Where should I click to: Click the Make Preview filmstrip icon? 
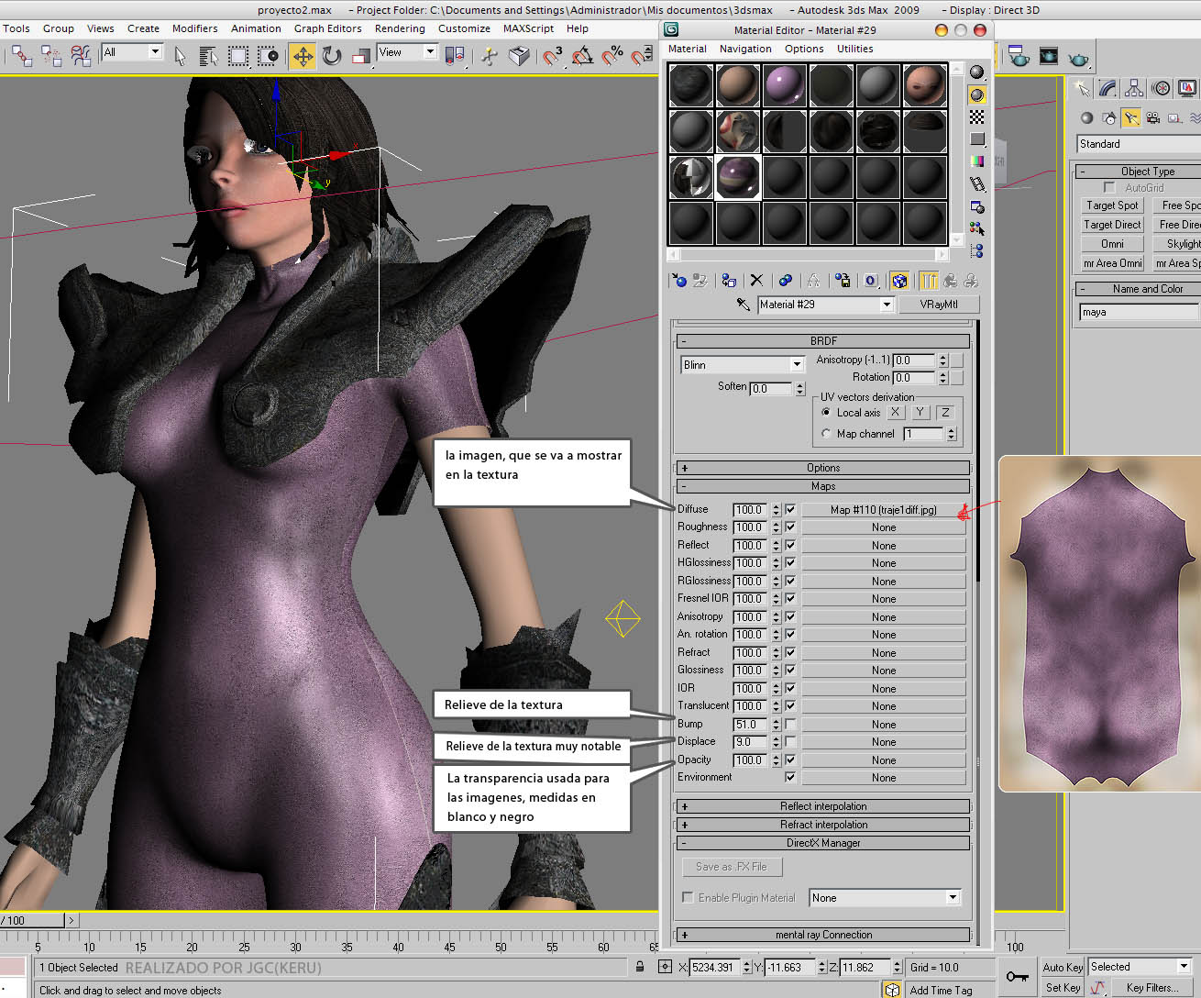[977, 184]
